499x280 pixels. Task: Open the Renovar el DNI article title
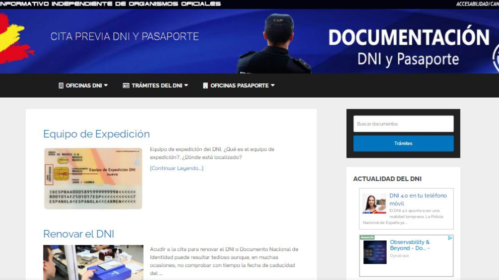79,234
